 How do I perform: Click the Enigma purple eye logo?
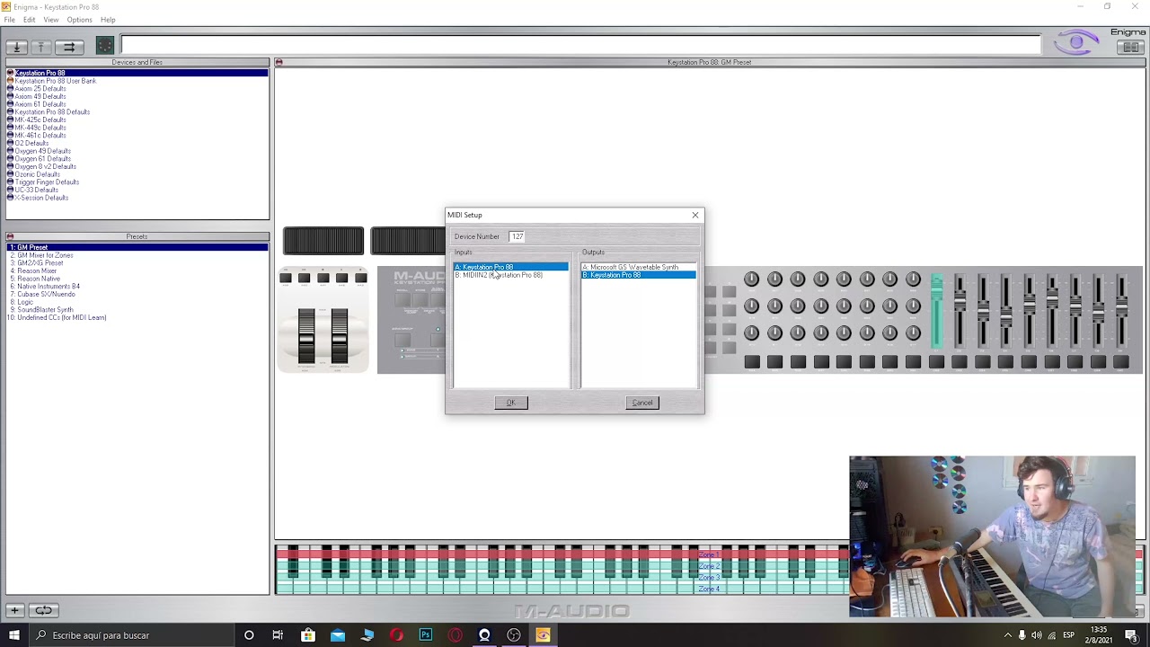1076,42
